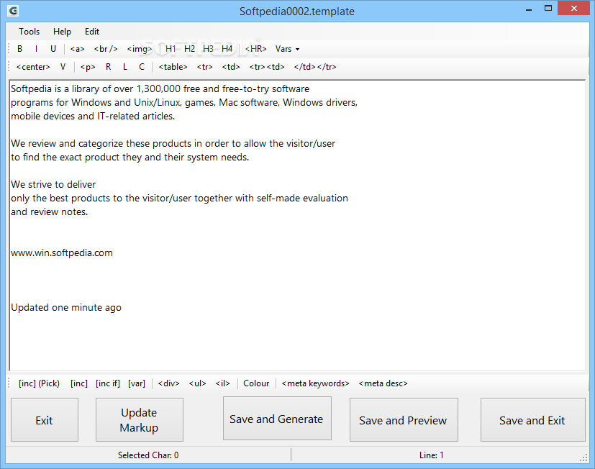Insert the combined <tr><td> tags
This screenshot has width=595, height=469.
click(267, 67)
